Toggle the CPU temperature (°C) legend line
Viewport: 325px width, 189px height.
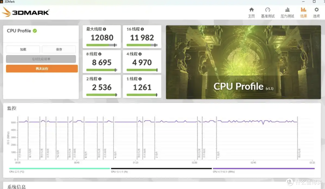pyautogui.click(x=60, y=169)
